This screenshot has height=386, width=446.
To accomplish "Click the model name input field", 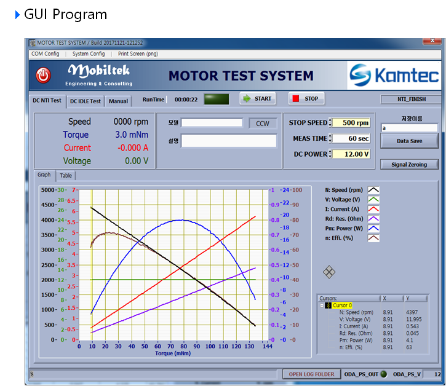I will pyautogui.click(x=212, y=123).
